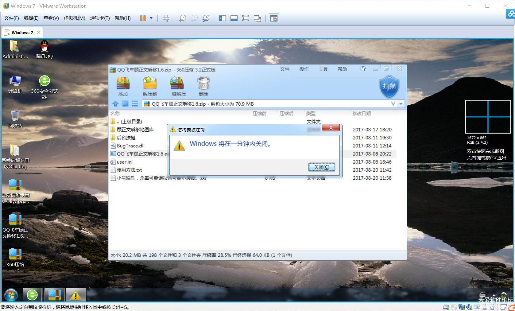Pause the virtual machine from VMware toolbar

coord(143,18)
